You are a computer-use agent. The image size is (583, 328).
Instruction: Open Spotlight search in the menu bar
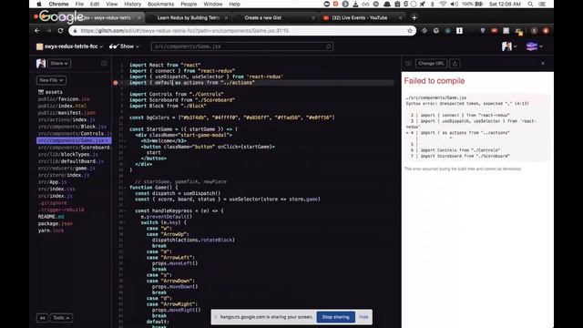click(530, 4)
